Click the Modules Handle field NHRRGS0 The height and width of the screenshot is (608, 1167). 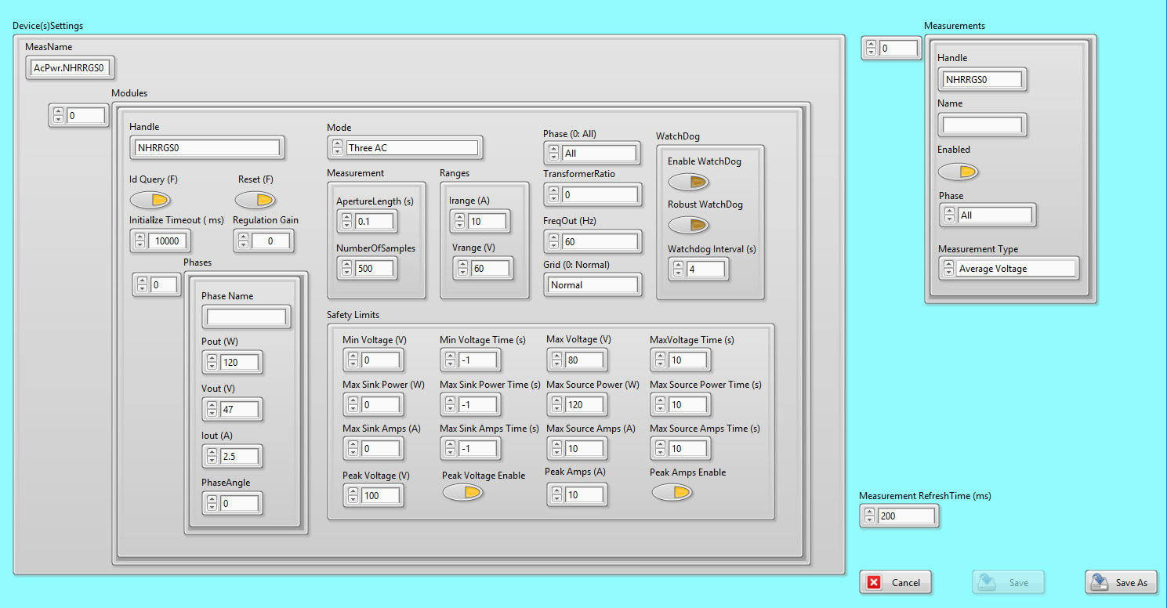click(207, 147)
